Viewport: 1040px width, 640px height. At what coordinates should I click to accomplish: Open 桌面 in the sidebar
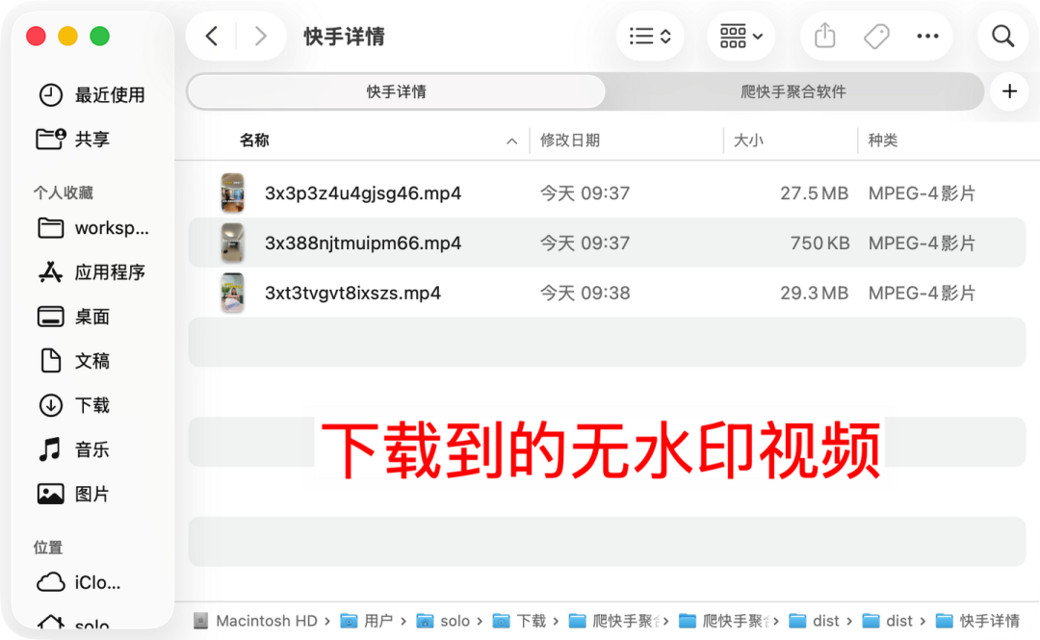[92, 317]
